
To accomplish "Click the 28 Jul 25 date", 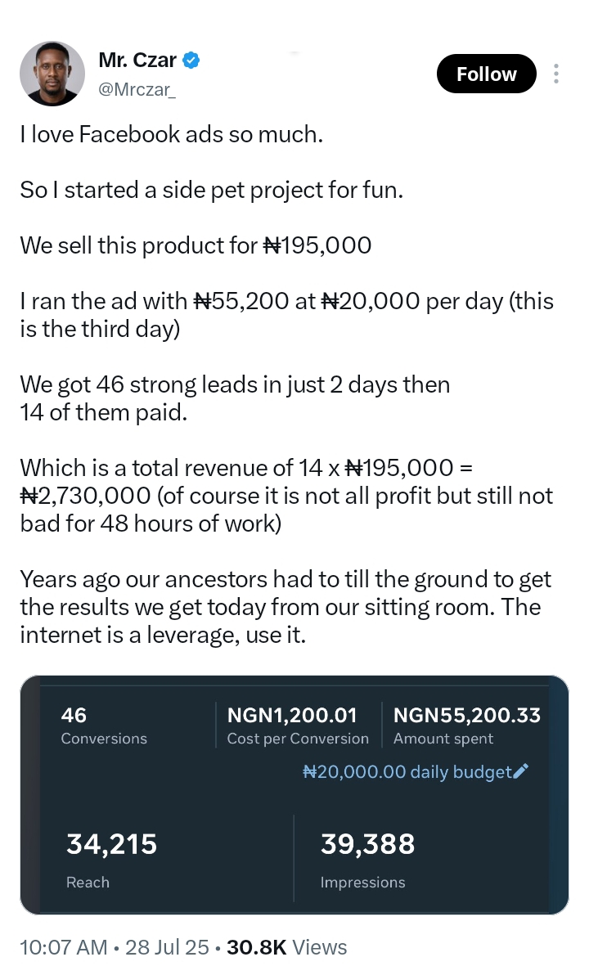I will [x=167, y=947].
